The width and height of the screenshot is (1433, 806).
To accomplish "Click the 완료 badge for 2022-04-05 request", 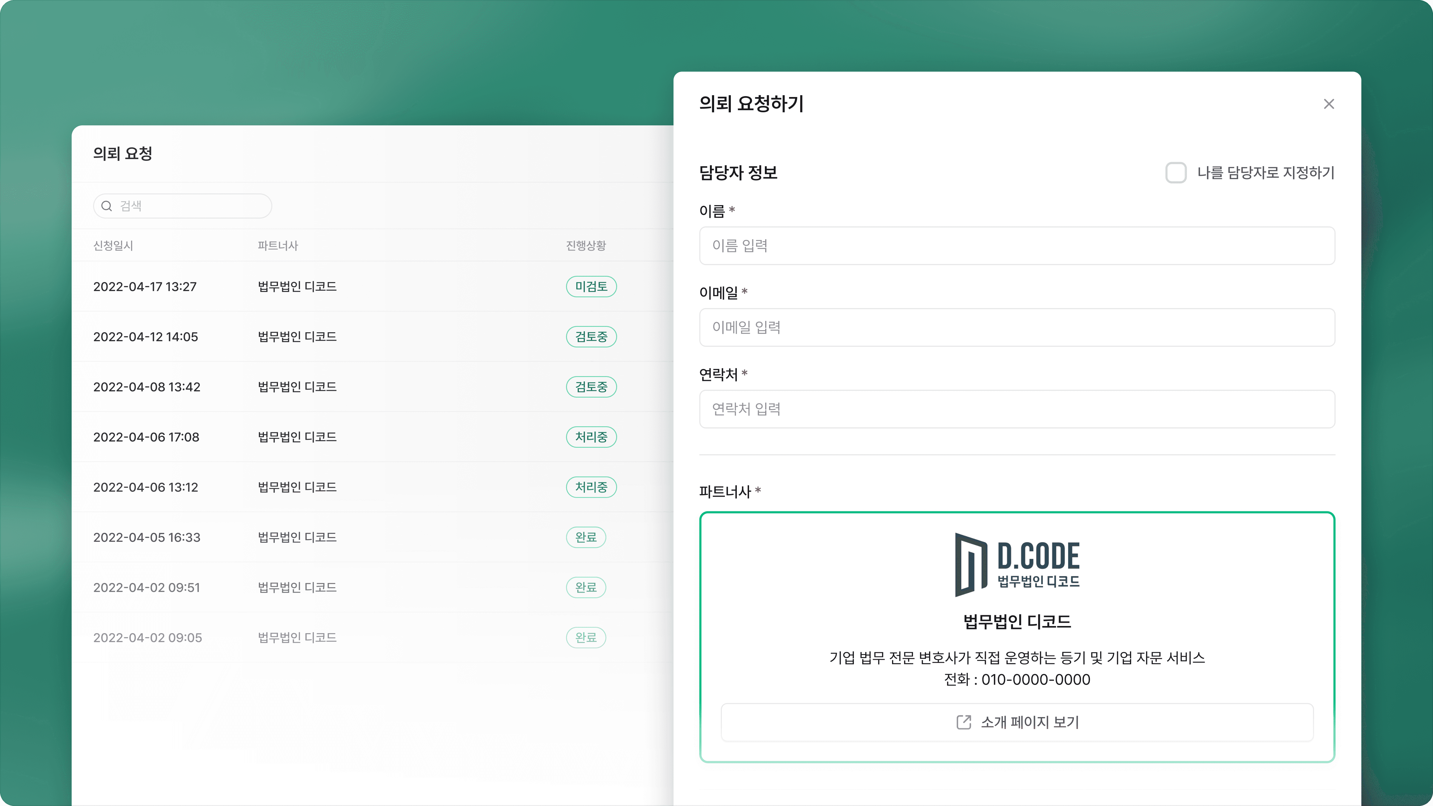I will click(x=586, y=537).
